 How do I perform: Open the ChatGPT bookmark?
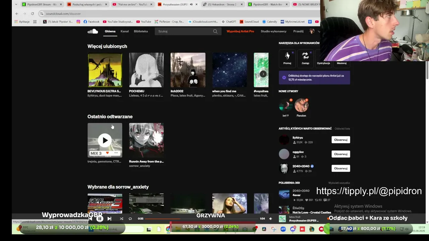229,22
